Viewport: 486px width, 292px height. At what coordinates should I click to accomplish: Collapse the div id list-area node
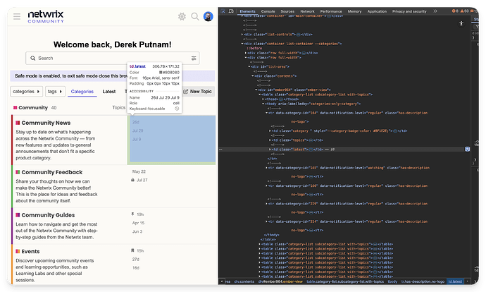click(x=249, y=67)
